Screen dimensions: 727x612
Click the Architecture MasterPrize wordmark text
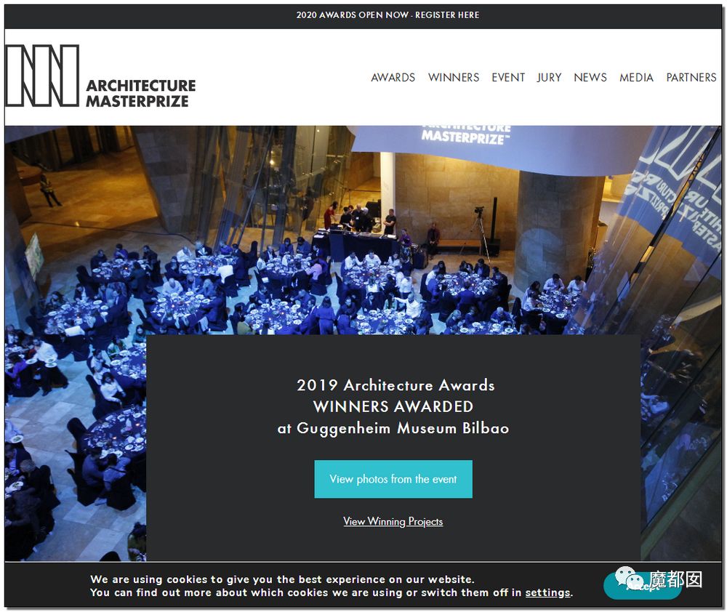pos(141,93)
